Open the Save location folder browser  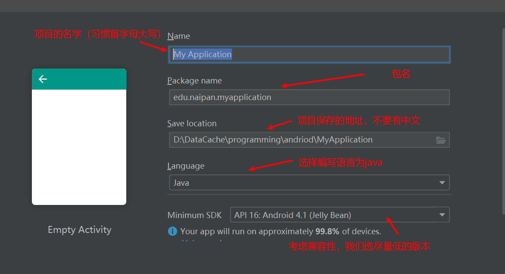441,140
